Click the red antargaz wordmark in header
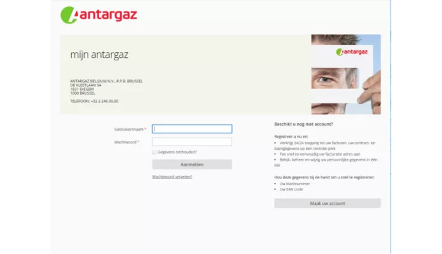The image size is (442, 254). (108, 15)
